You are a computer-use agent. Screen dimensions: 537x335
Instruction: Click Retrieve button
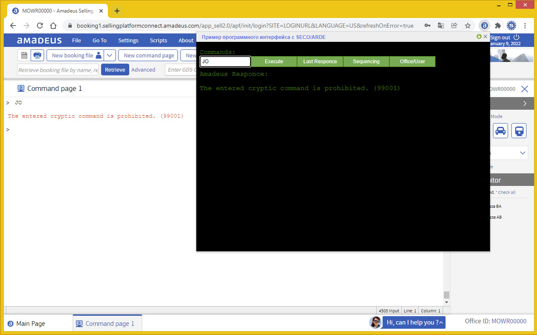[x=115, y=70]
